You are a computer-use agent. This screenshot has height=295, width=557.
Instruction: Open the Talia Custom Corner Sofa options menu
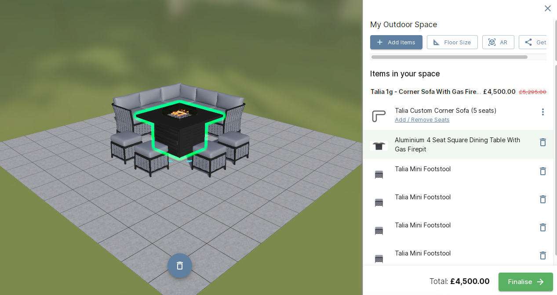542,112
